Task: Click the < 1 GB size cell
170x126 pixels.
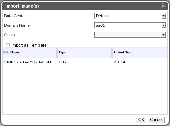Action: coord(120,62)
